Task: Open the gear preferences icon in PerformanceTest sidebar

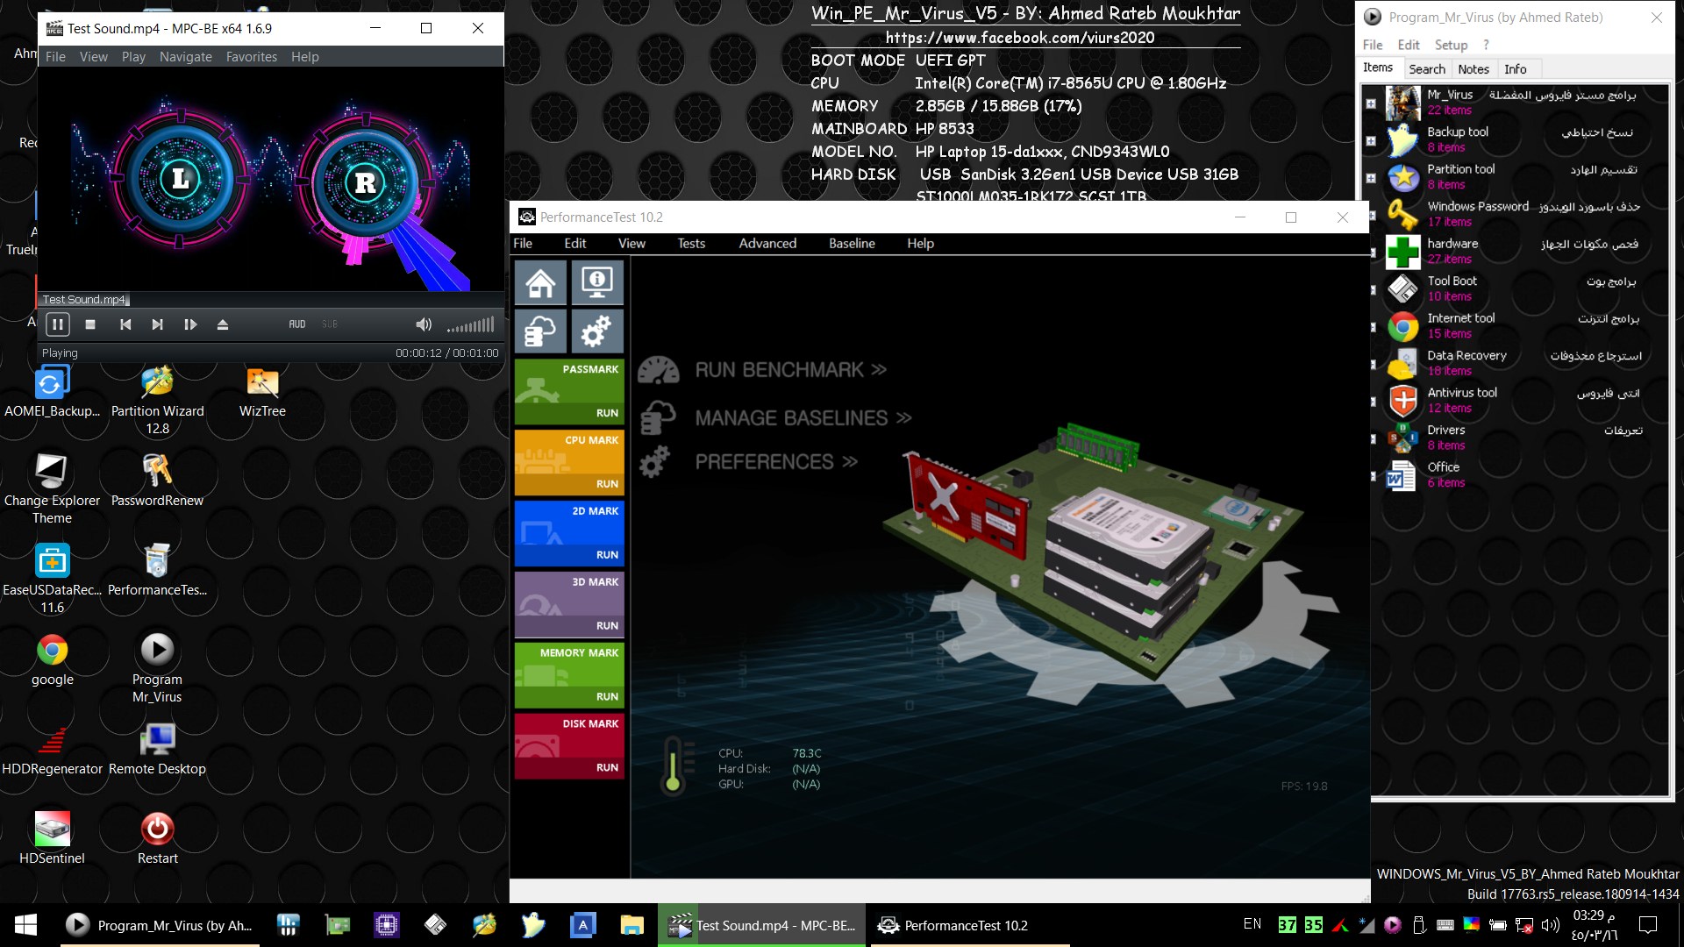Action: point(597,331)
